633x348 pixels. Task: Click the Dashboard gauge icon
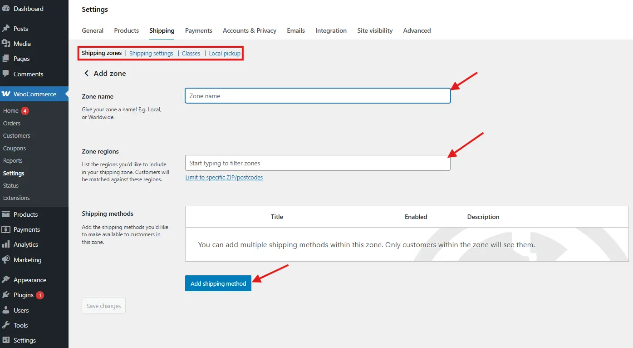6,9
